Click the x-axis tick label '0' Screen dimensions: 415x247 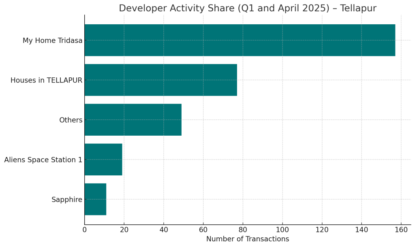click(x=84, y=230)
